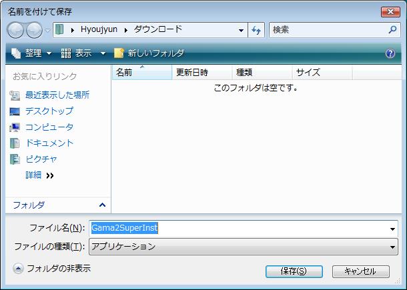The width and height of the screenshot is (407, 290).
Task: Click the Back navigation arrow button
Action: tap(15, 30)
